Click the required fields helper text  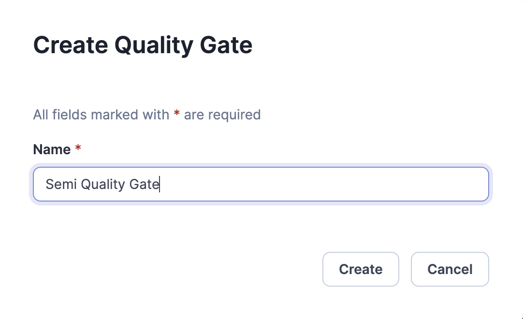pyautogui.click(x=146, y=115)
